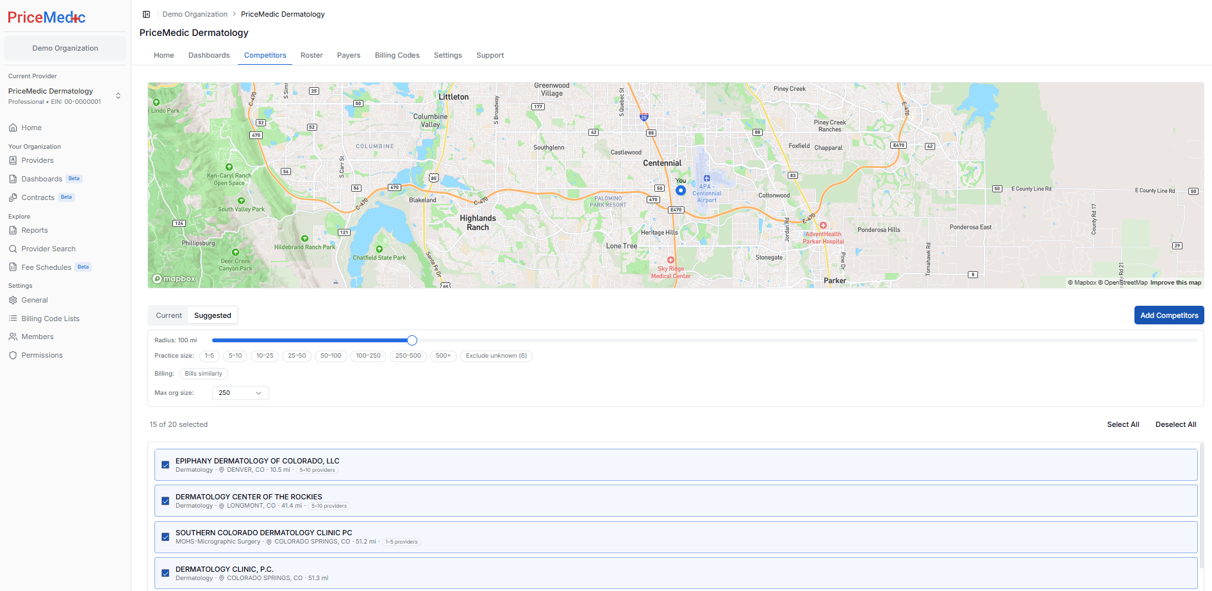
Task: Click the Mapbox logo on map
Action: tap(174, 279)
